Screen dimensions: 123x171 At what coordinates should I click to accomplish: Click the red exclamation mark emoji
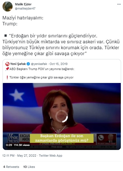(7, 77)
